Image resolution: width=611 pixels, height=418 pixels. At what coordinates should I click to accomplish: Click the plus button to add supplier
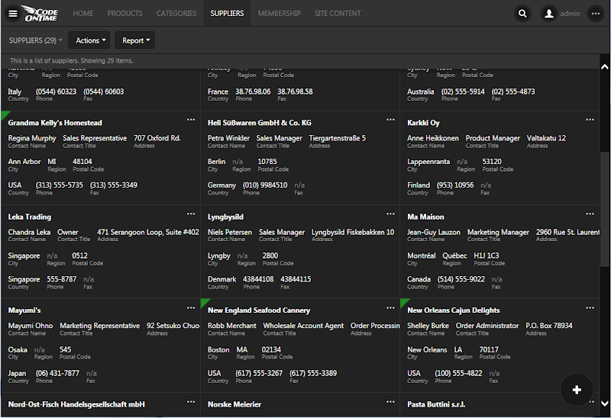(x=577, y=390)
